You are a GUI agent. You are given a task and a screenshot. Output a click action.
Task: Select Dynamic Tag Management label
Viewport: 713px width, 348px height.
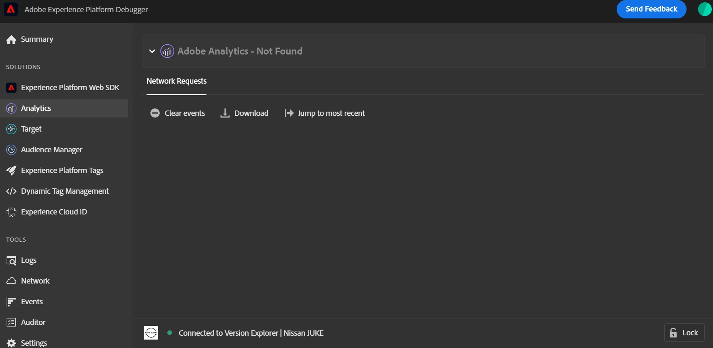65,191
